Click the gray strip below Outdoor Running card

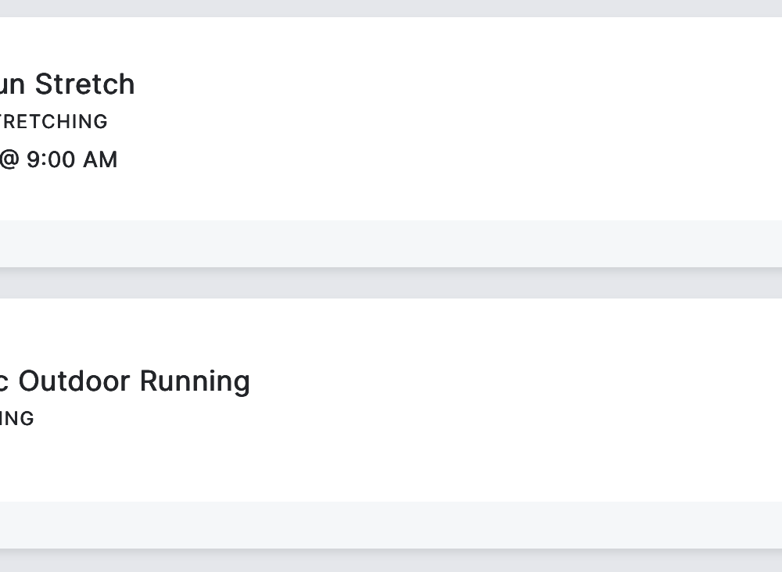391,563
